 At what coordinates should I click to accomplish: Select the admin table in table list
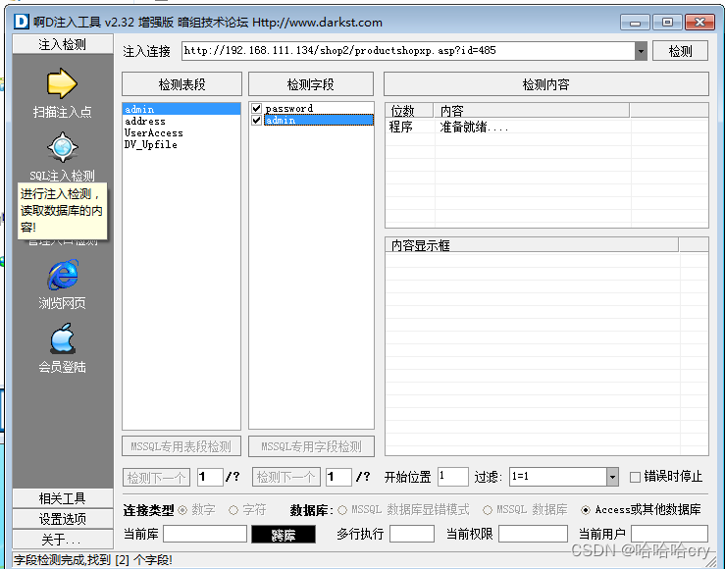pyautogui.click(x=181, y=109)
